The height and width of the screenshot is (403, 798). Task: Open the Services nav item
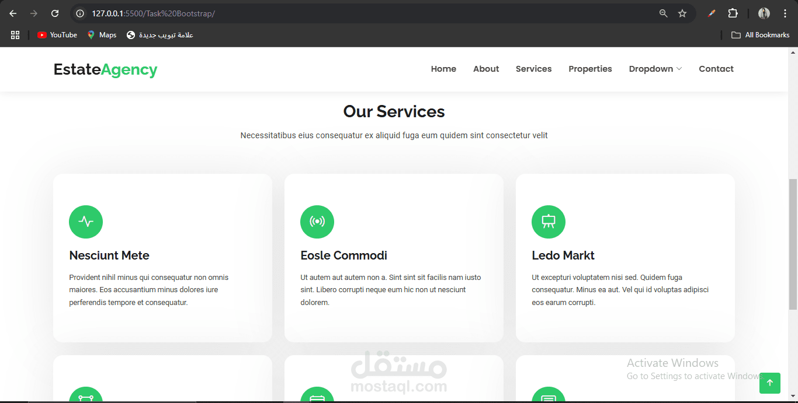point(533,69)
